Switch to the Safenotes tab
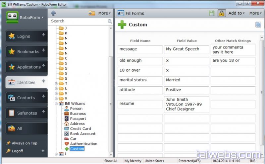 (x=26, y=113)
